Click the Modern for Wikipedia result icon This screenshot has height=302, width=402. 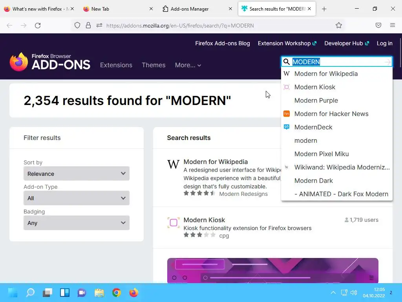[173, 164]
